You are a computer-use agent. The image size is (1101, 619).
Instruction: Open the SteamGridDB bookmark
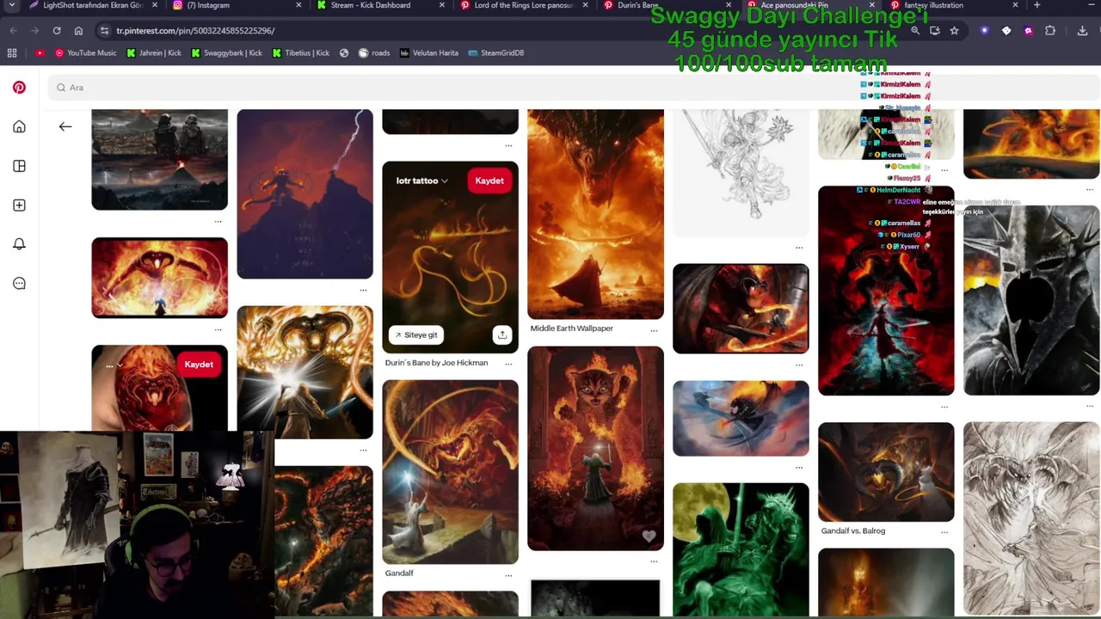[x=496, y=52]
